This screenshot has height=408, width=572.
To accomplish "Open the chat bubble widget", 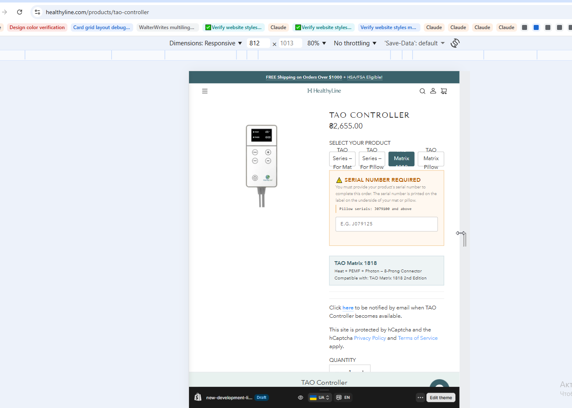I will (439, 383).
